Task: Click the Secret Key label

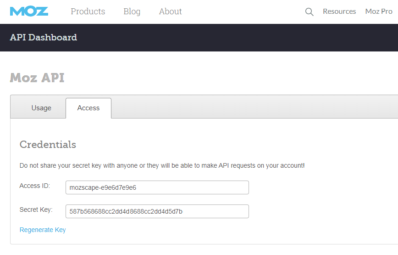Action: [36, 210]
